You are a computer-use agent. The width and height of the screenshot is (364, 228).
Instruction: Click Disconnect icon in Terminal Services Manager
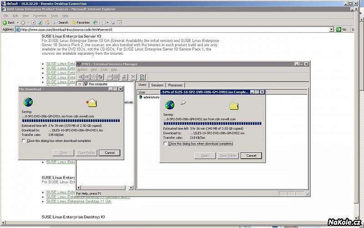coord(87,77)
